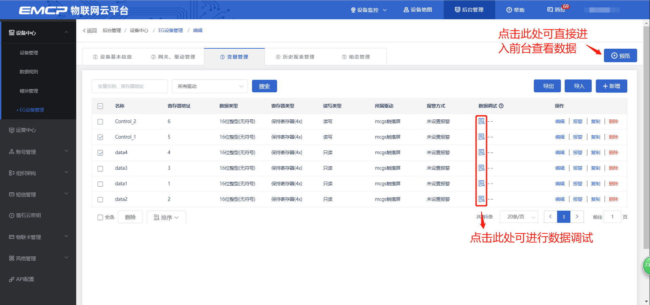Expand the 排序 sort dropdown
Screen dimensions: 650x305
click(x=166, y=217)
